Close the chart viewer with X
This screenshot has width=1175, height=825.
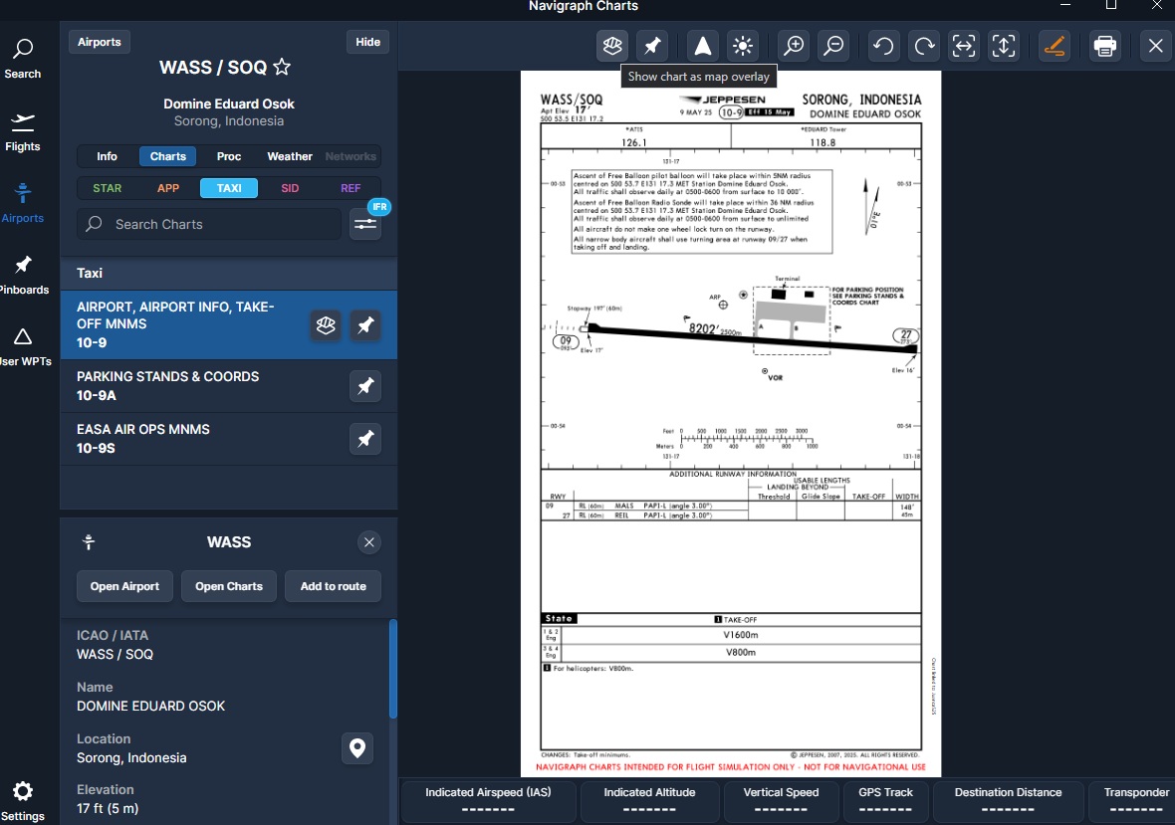pos(1155,46)
